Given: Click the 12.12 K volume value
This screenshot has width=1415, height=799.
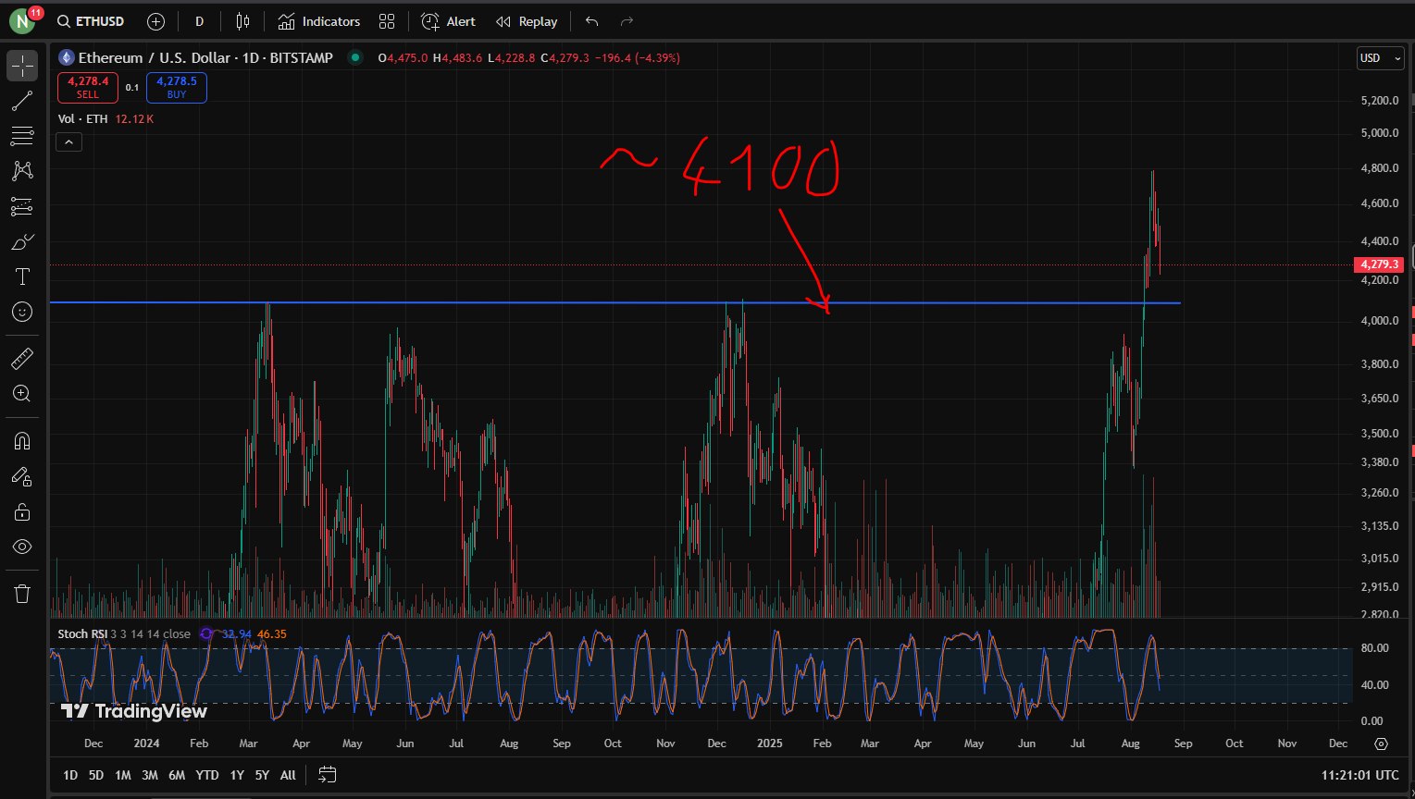Looking at the screenshot, I should click(135, 119).
